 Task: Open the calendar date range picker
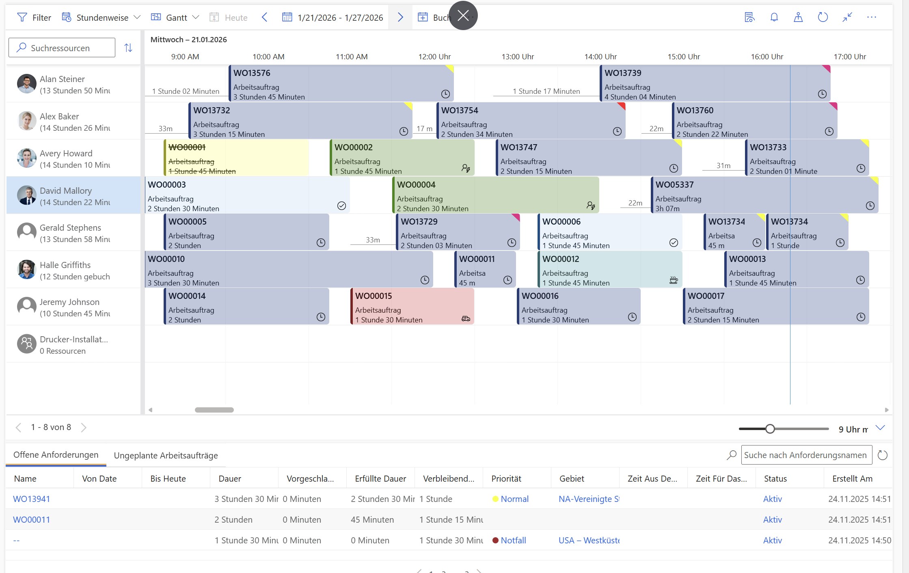point(333,17)
